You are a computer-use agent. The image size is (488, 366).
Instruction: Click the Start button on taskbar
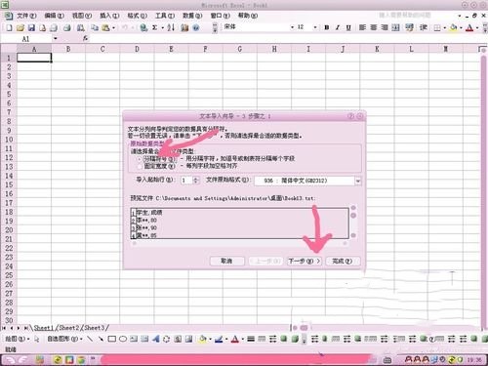pos(17,359)
